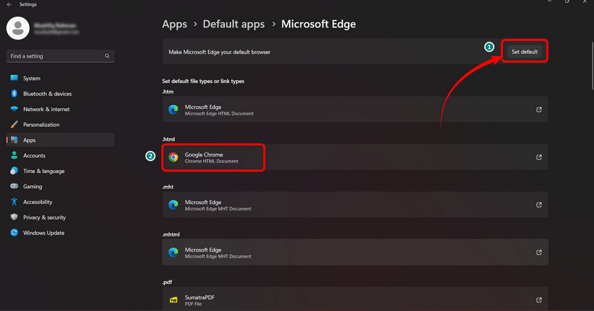The width and height of the screenshot is (594, 311).
Task: Click the Gaming controller icon
Action: (x=15, y=186)
